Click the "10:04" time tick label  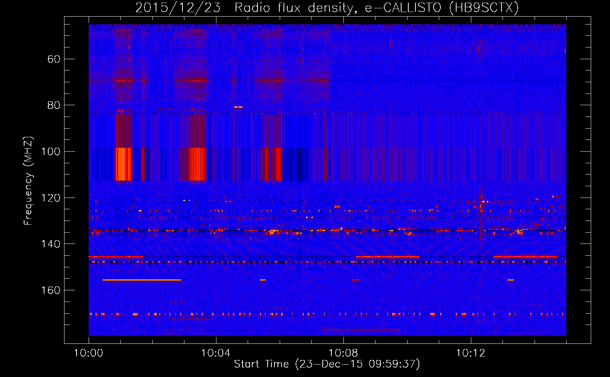tap(216, 353)
